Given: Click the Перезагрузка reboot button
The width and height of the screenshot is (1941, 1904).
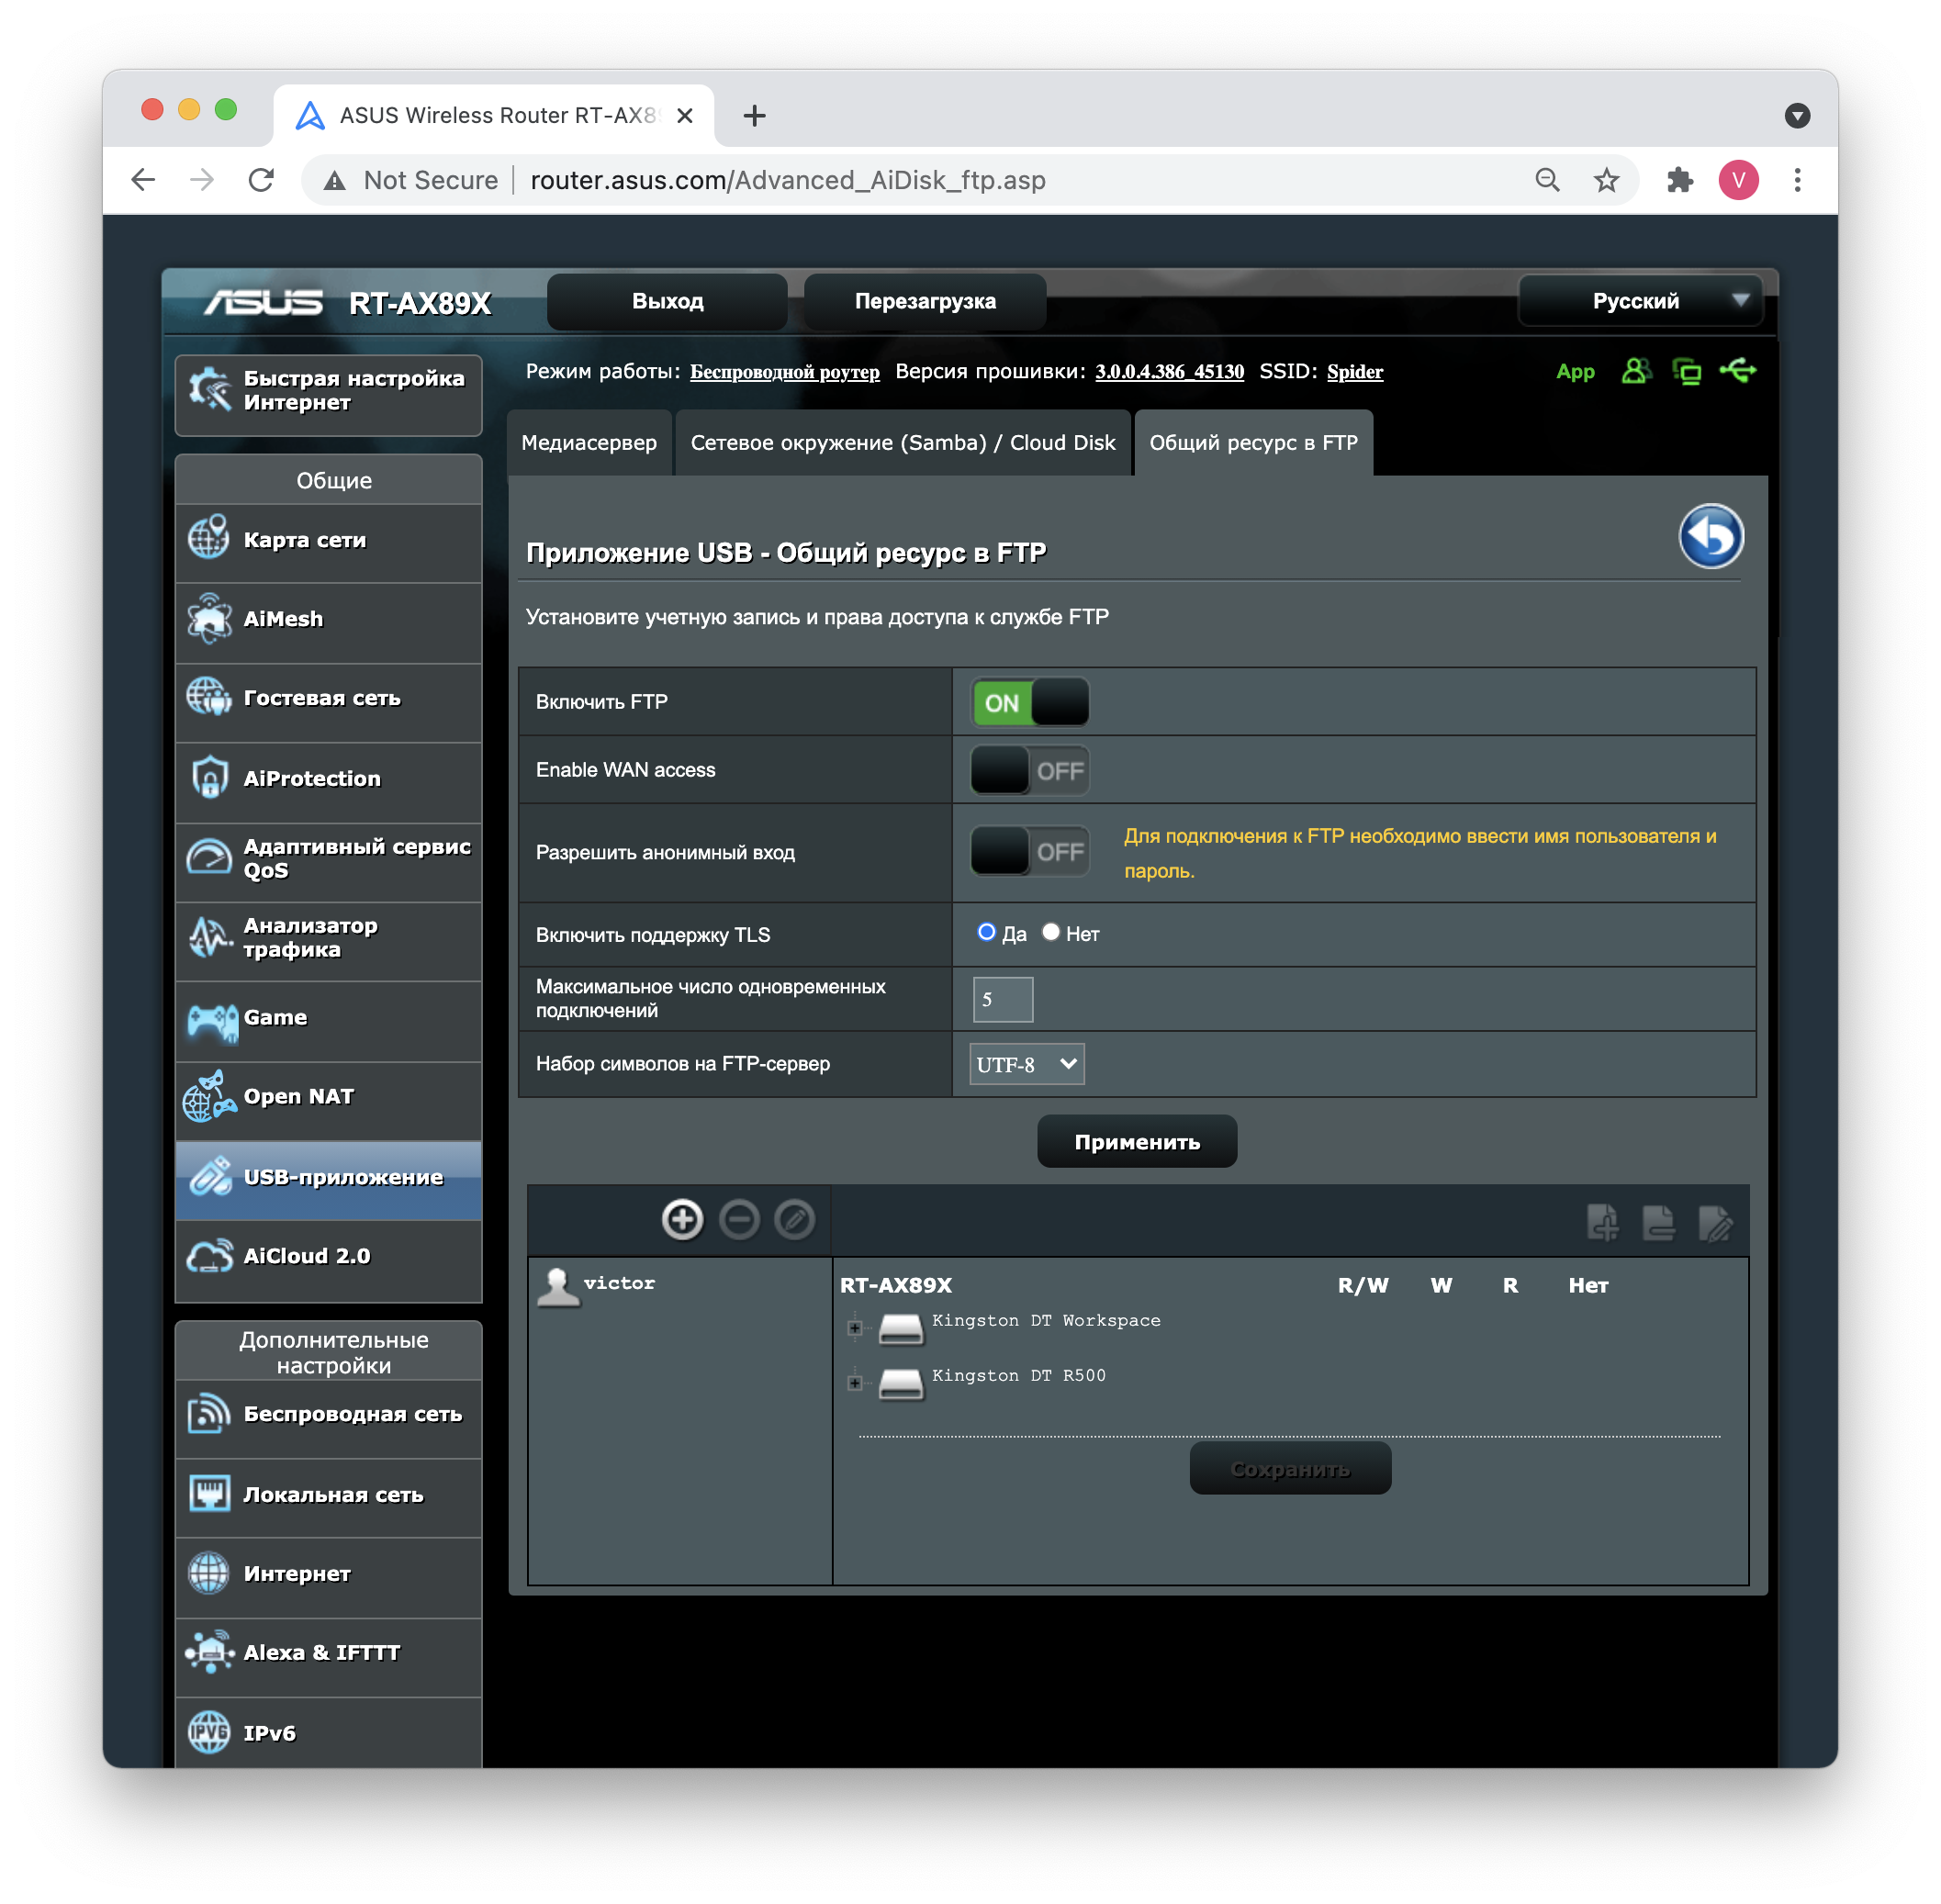Looking at the screenshot, I should click(x=925, y=301).
